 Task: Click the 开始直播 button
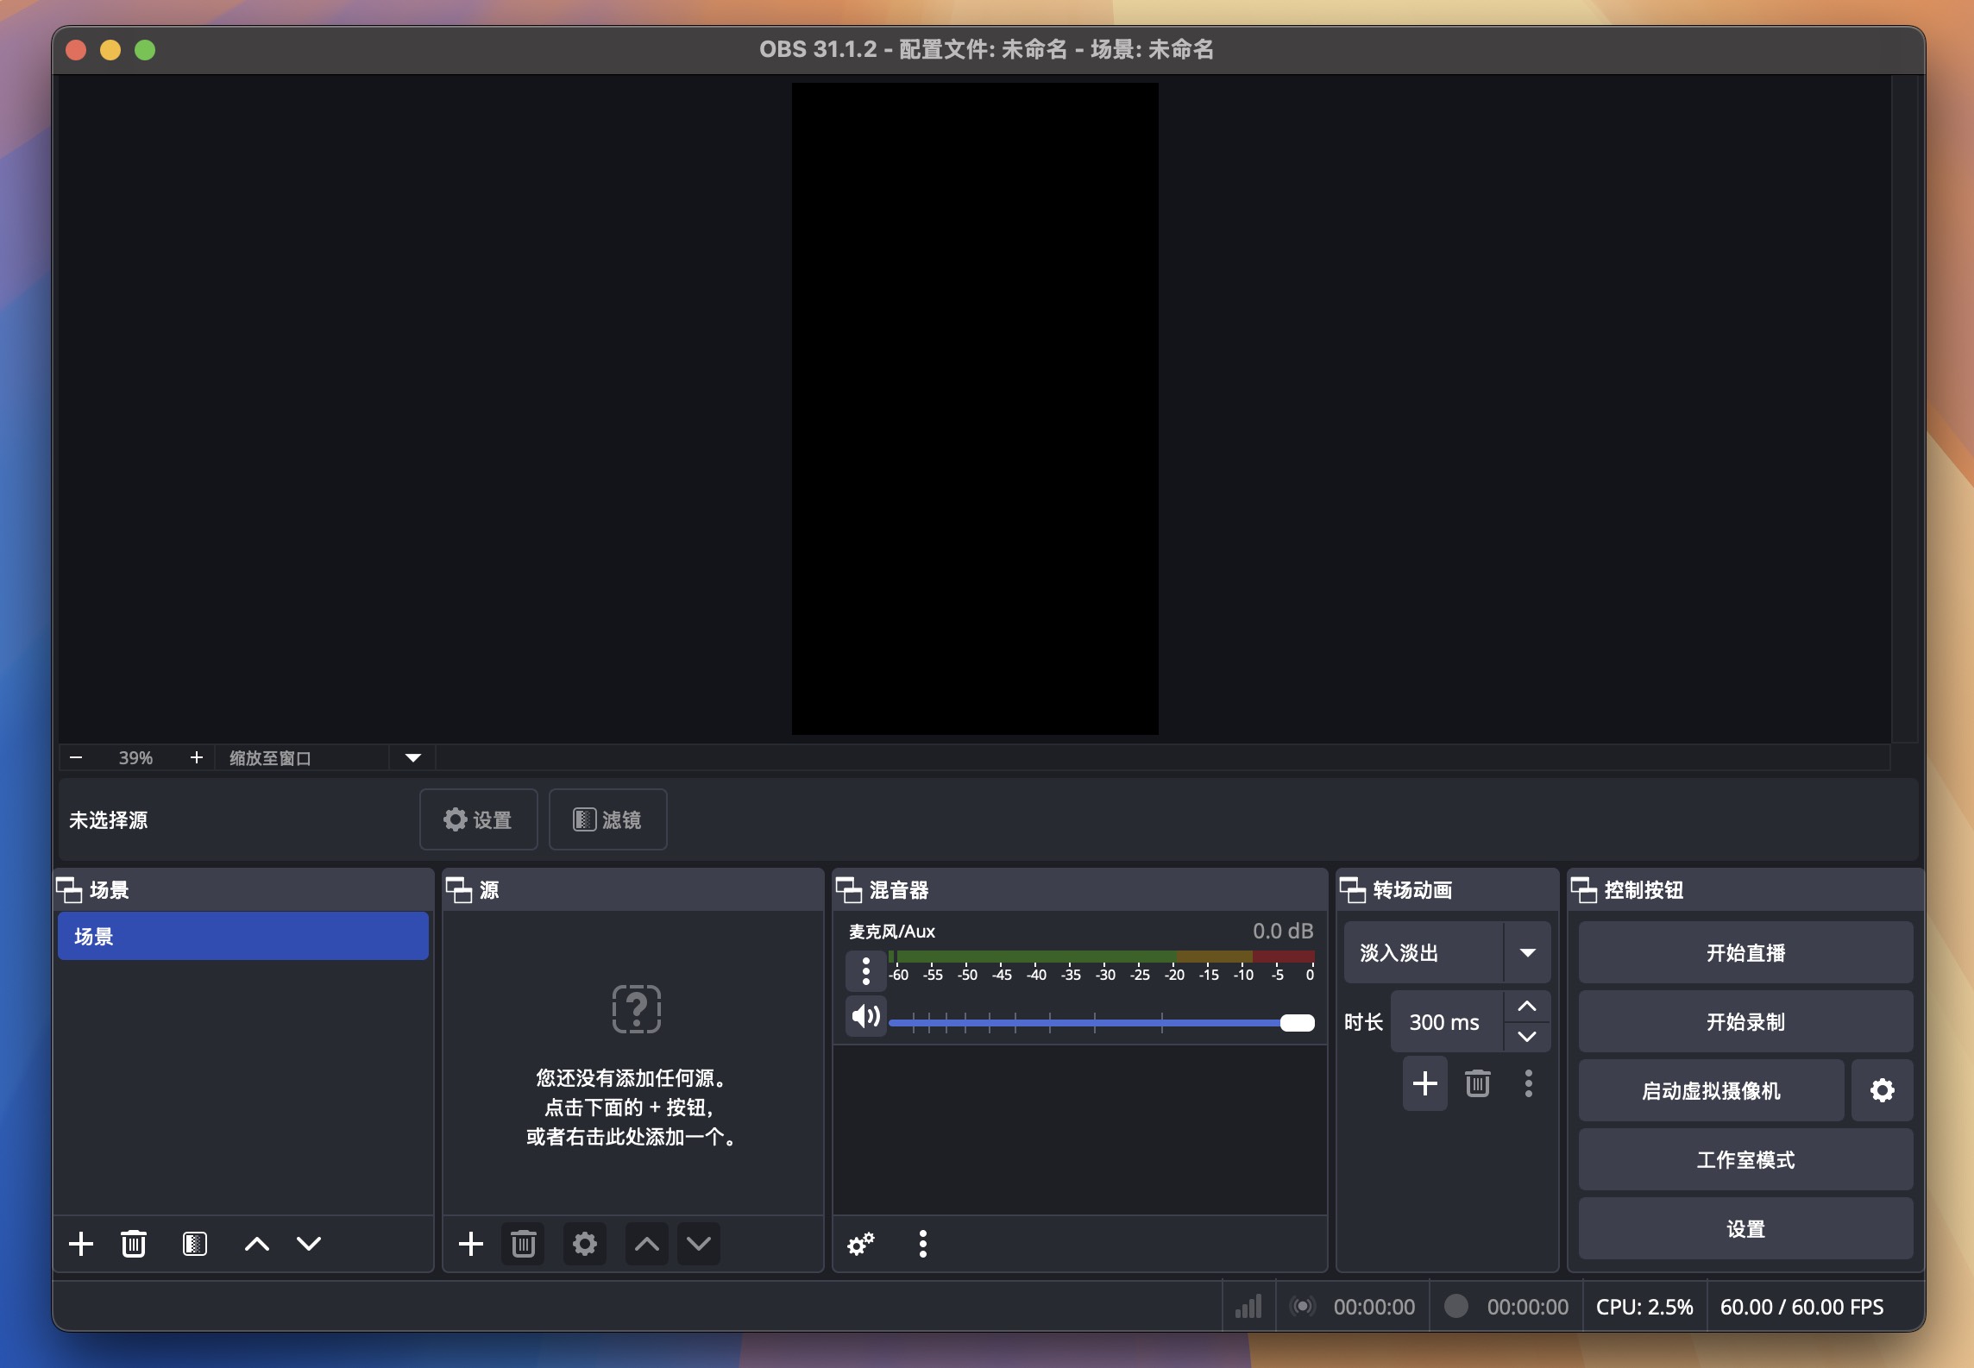[x=1745, y=952]
